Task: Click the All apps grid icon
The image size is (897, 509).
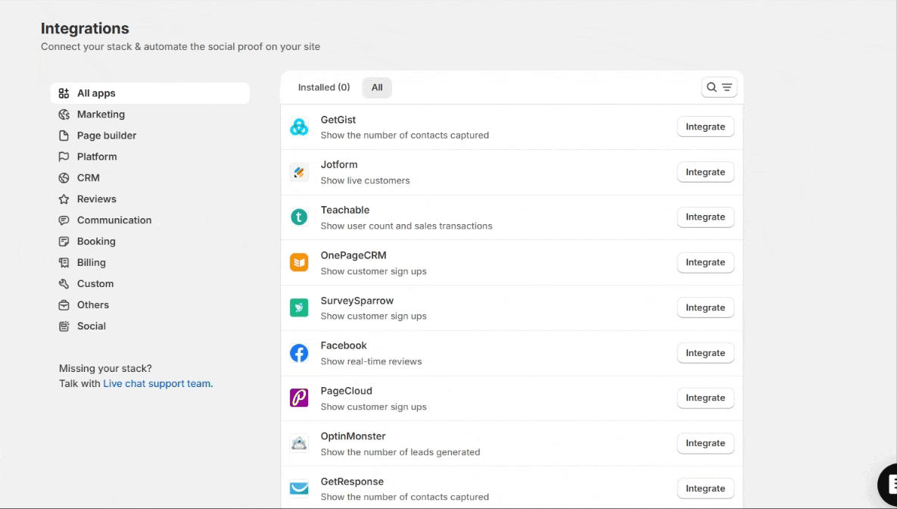Action: click(64, 93)
